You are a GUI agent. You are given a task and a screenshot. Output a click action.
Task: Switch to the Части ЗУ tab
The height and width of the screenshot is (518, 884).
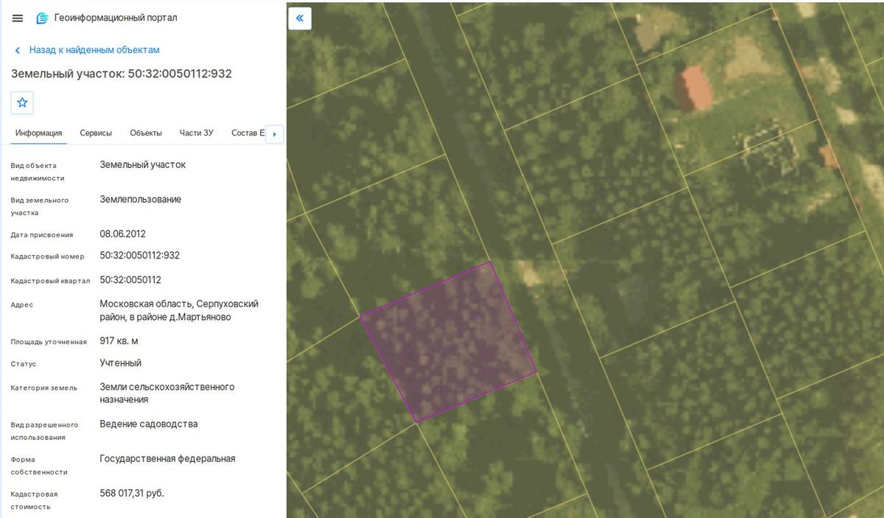196,133
